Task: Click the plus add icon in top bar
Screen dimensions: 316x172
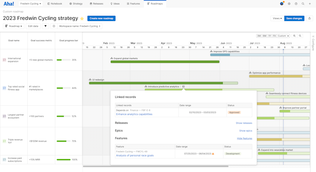Action: pos(310,4)
